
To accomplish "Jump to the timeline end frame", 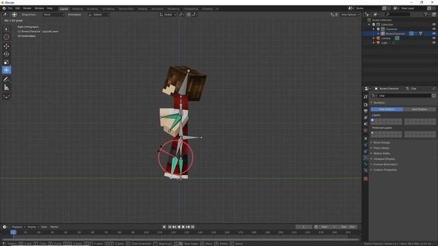I will pos(193,227).
